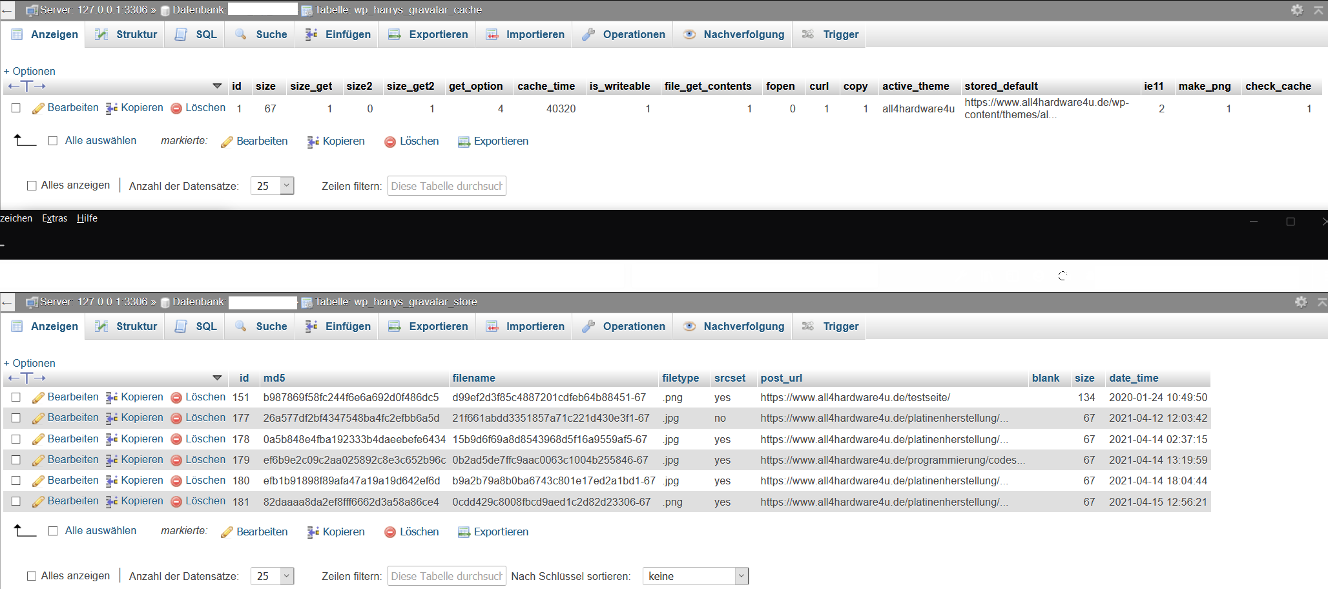The height and width of the screenshot is (589, 1328).
Task: Click Exportieren icon below gravatar_store table
Action: (x=464, y=532)
